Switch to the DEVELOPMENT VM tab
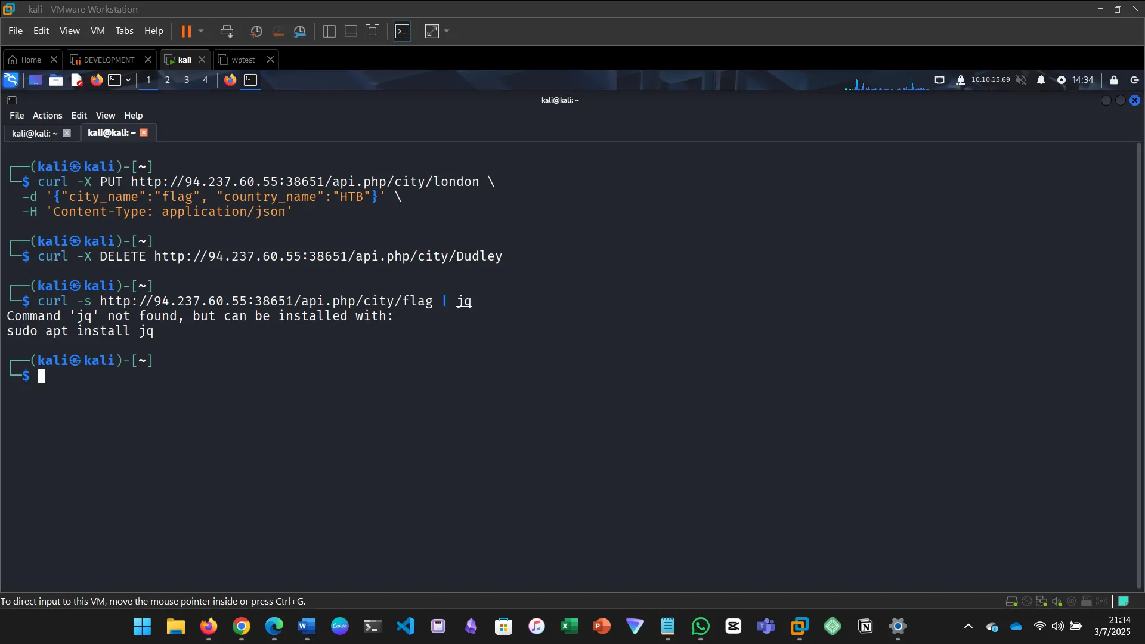The image size is (1145, 644). click(x=109, y=60)
